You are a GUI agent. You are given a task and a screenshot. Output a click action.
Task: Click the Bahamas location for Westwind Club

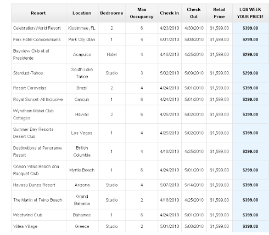pos(82,215)
